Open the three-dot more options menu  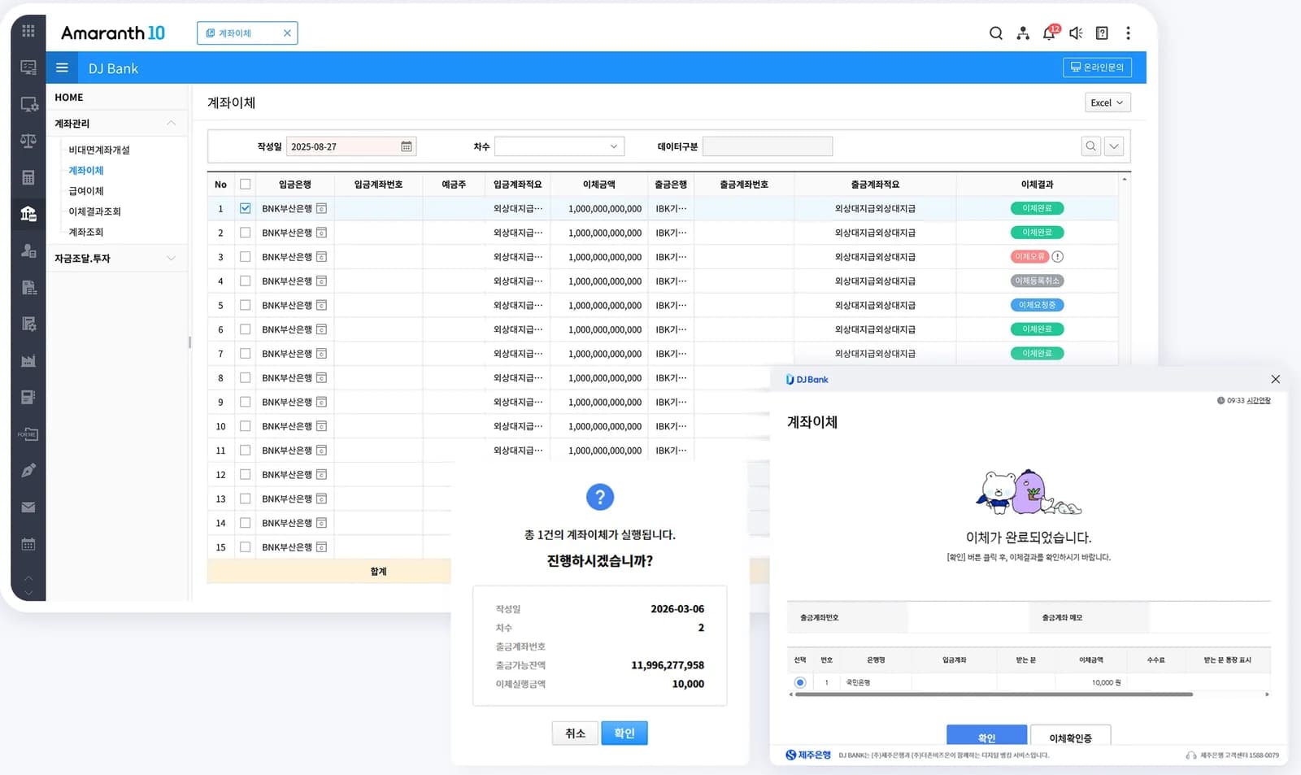(1128, 33)
